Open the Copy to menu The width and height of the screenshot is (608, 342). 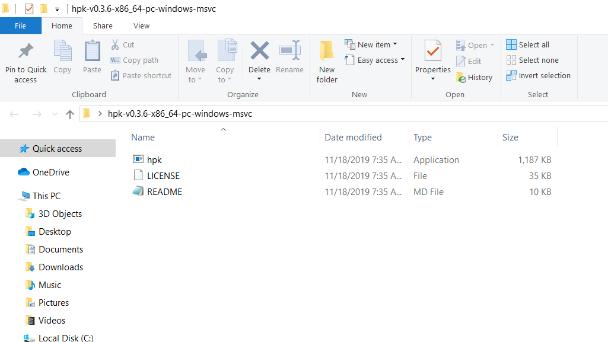click(x=225, y=62)
